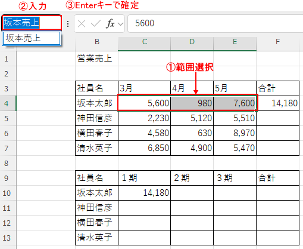This screenshot has width=303, height=249.
Task: Select row 11 header
Action: (x=8, y=208)
